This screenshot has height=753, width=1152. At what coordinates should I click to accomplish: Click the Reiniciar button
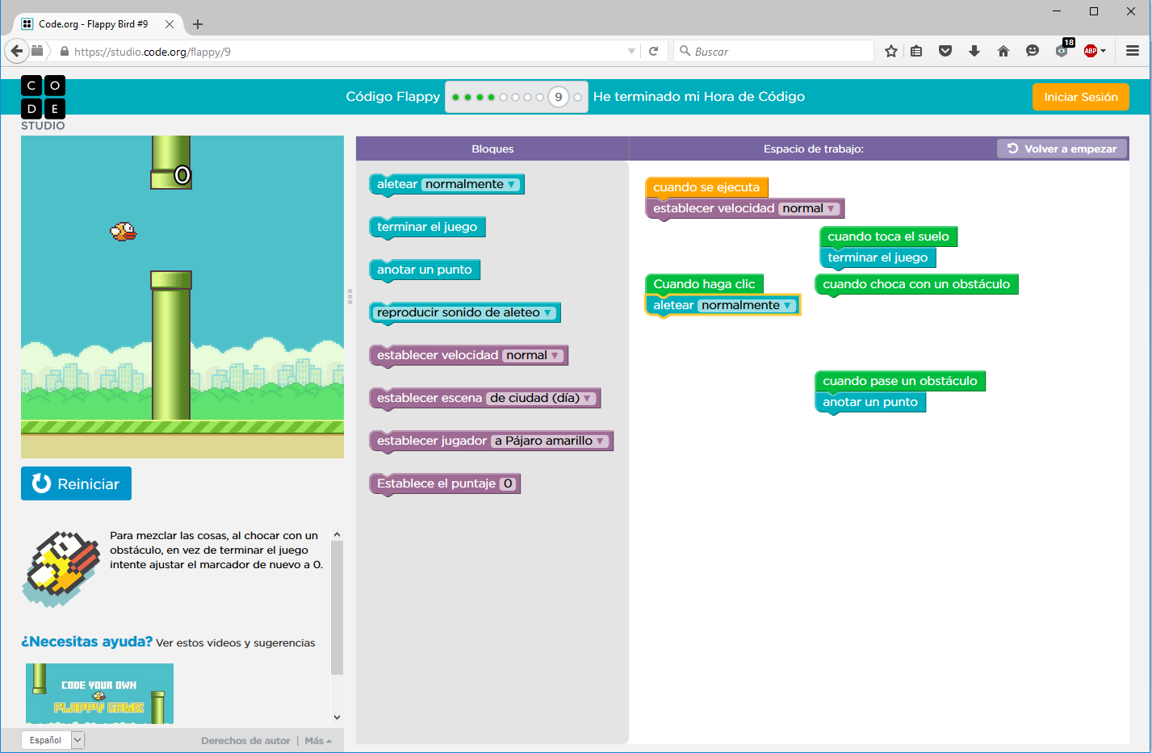coord(76,483)
